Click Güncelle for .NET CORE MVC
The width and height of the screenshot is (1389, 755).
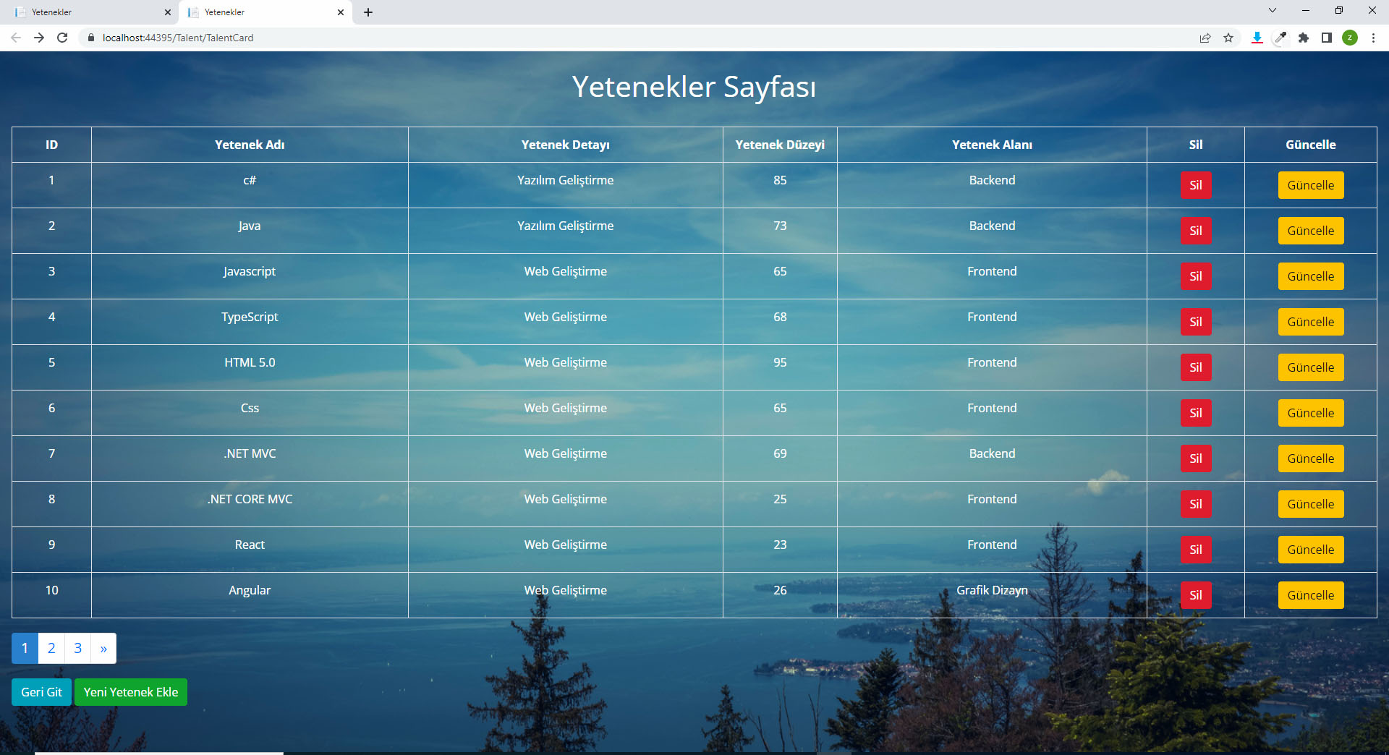point(1311,504)
